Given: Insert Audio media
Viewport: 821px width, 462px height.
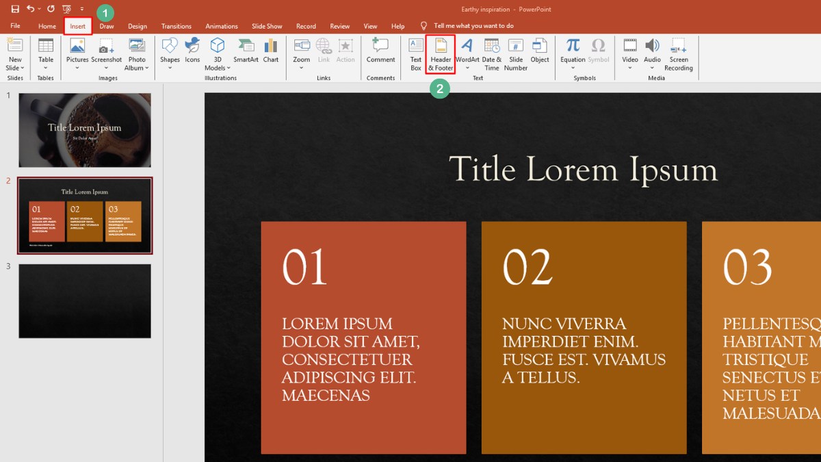Looking at the screenshot, I should [x=653, y=54].
